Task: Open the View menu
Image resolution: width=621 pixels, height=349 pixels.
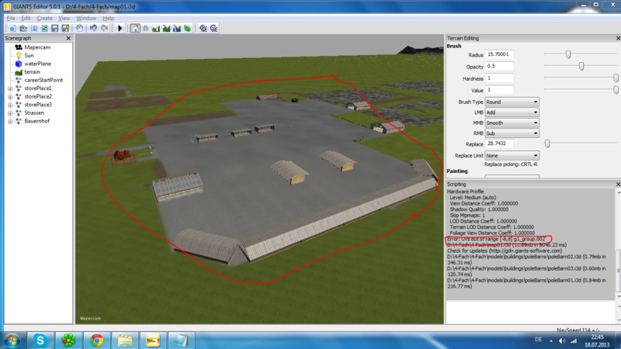Action: 64,18
